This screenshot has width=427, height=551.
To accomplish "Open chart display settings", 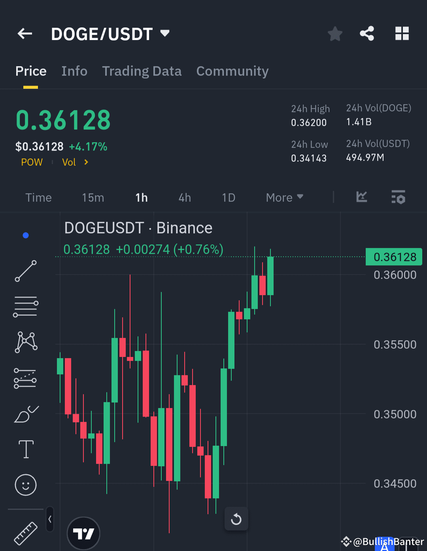I will coord(398,197).
